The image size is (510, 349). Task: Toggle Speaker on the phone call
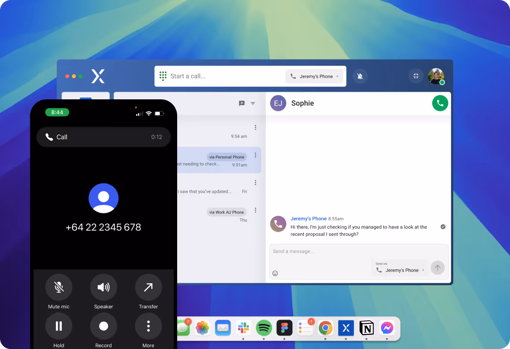103,287
